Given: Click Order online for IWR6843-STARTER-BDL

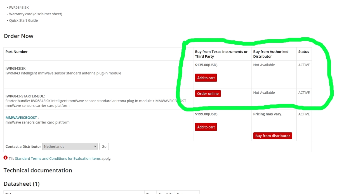Looking at the screenshot, I should click(x=208, y=94).
